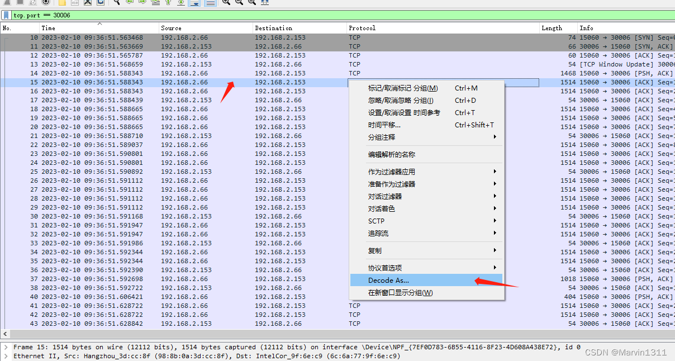Expand the SCTP submenu

point(426,221)
